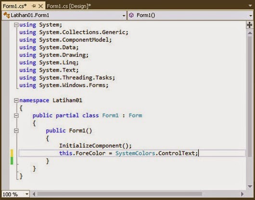Click the horizontal scrollbar thumb

point(120,194)
